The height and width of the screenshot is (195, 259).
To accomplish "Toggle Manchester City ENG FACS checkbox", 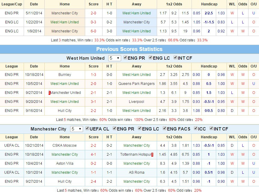I will tap(165, 128).
